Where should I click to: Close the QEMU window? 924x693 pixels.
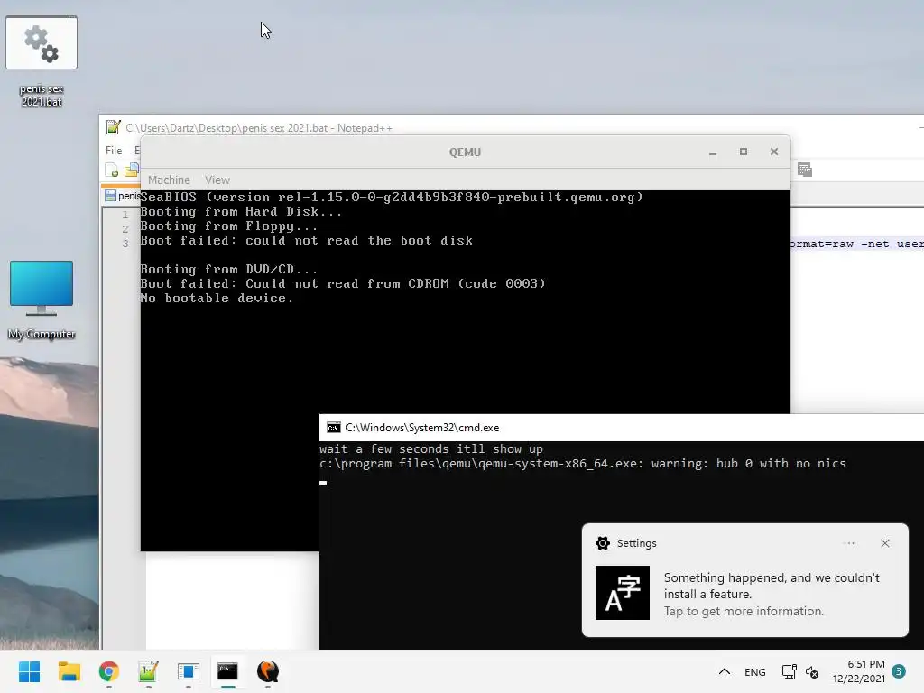pyautogui.click(x=774, y=152)
